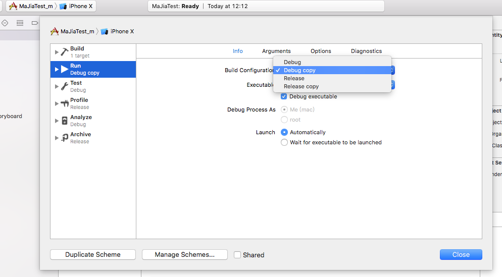The width and height of the screenshot is (502, 277).
Task: Click the Debug Process As label
Action: (252, 109)
